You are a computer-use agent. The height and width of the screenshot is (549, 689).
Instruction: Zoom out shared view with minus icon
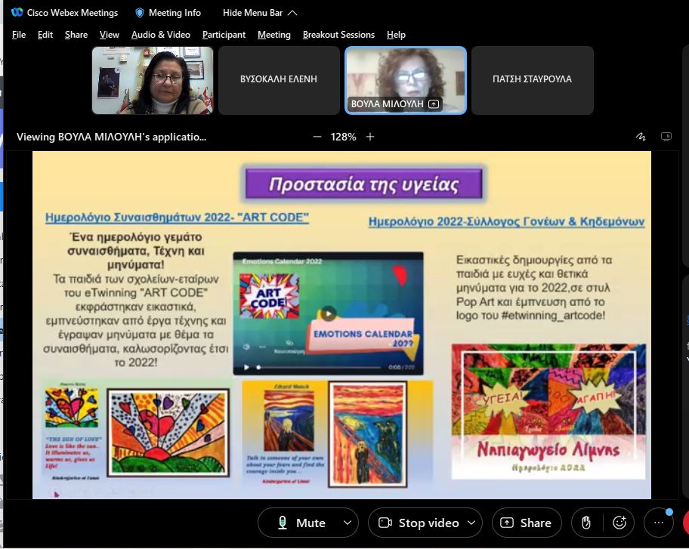click(317, 137)
